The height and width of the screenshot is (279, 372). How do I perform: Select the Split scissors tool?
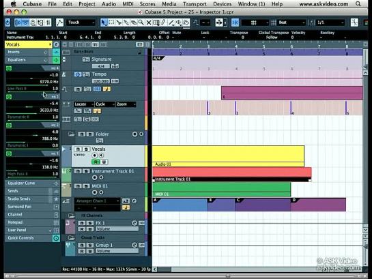pyautogui.click(x=119, y=23)
